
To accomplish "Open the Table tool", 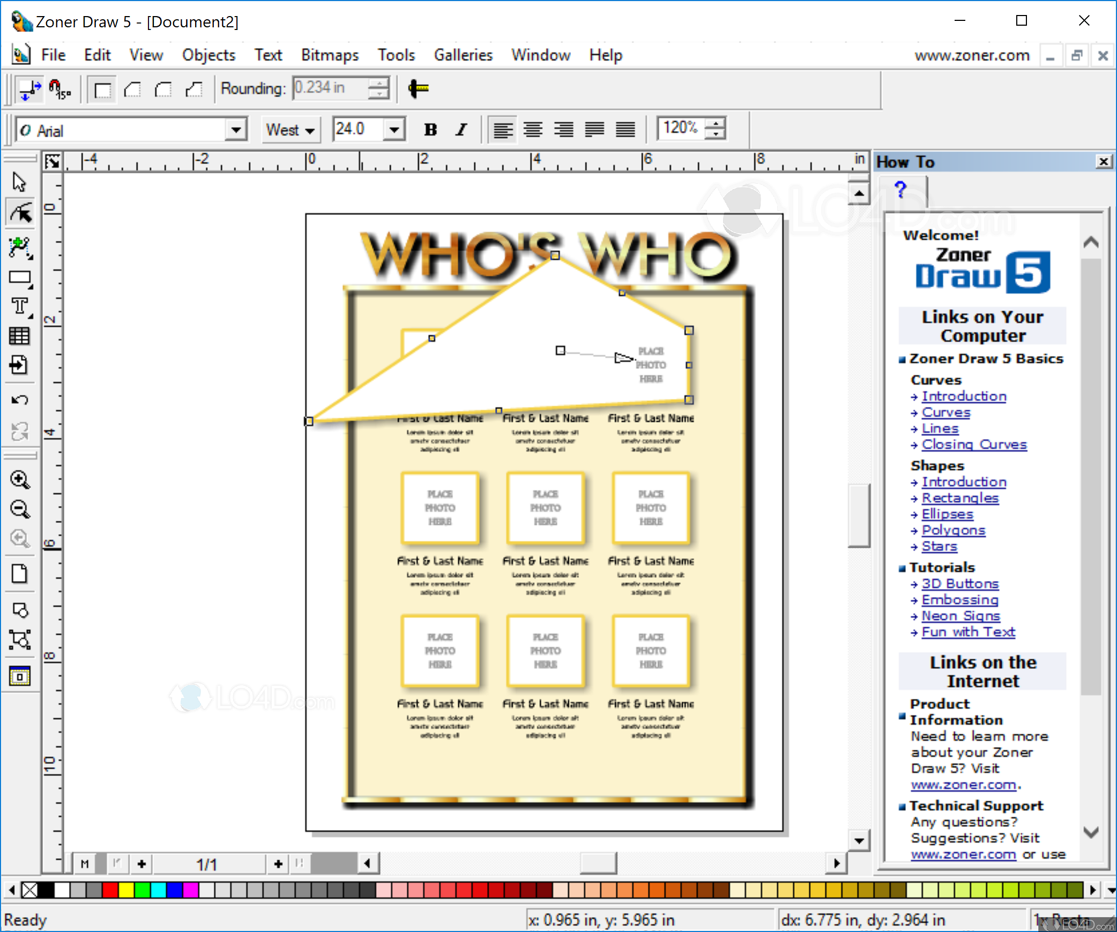I will 20,336.
